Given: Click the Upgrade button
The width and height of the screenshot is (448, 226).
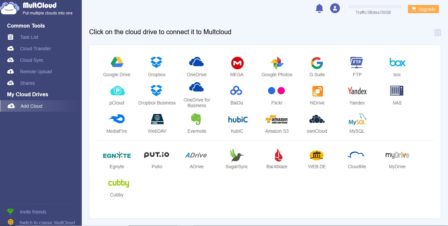Looking at the screenshot, I should coord(423,9).
